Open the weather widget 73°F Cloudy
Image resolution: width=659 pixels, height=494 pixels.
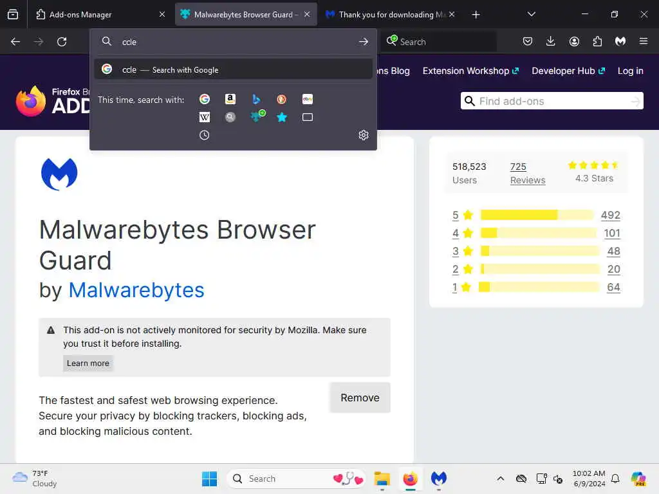[x=35, y=479]
